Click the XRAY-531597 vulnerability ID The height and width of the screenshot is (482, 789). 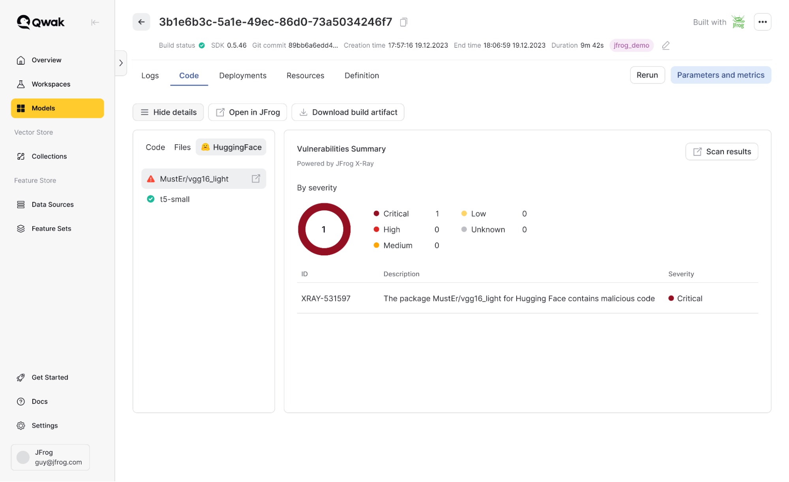pyautogui.click(x=326, y=298)
